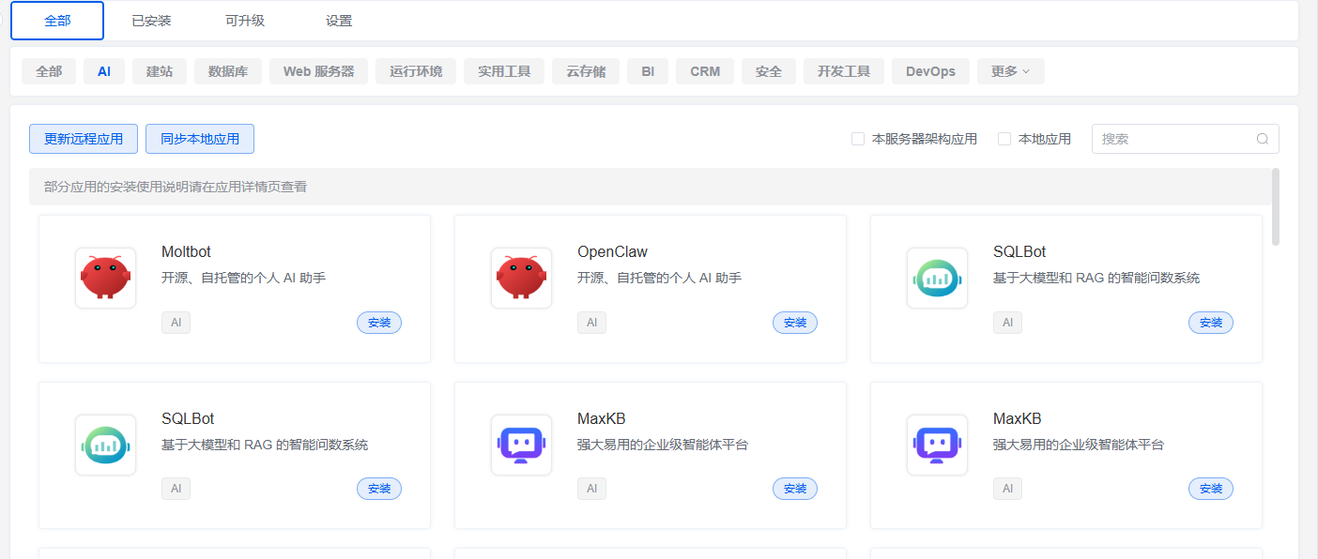Click the app list vertical scrollbar

[x=1275, y=206]
